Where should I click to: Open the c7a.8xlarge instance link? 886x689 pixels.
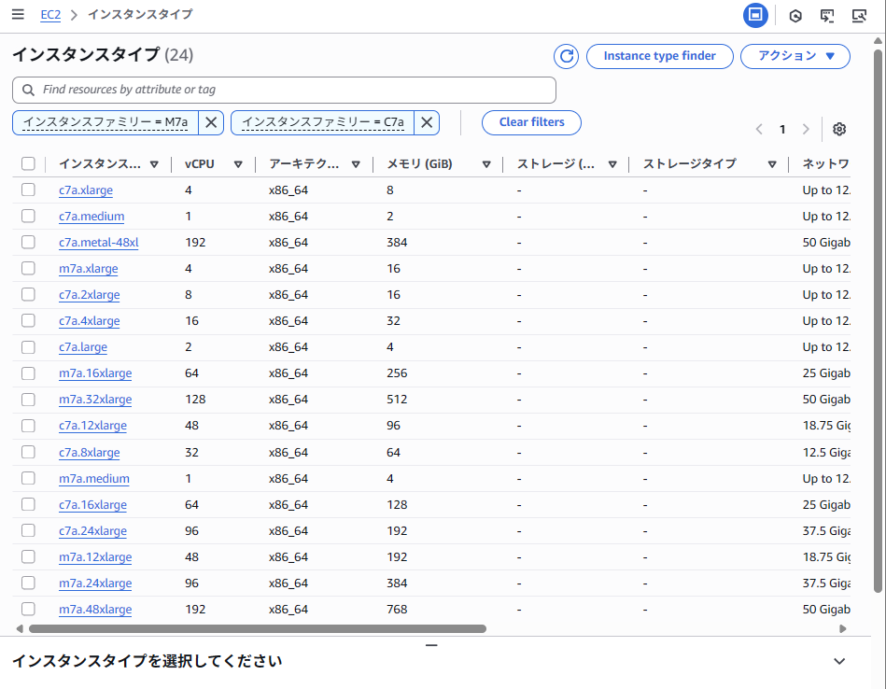click(x=90, y=453)
